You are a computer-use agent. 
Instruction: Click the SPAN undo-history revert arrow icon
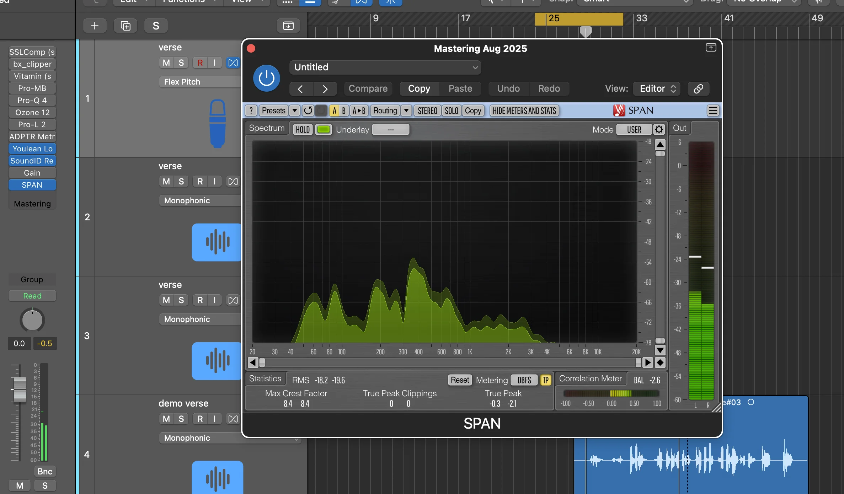tap(308, 111)
